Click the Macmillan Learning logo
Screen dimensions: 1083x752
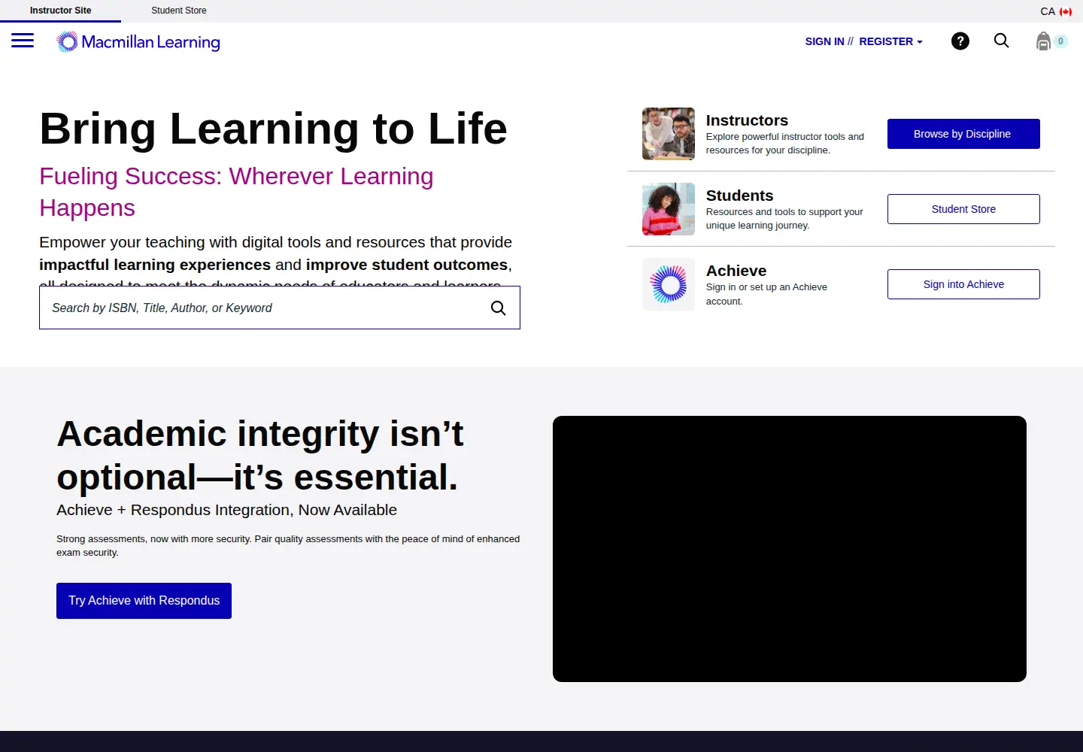pyautogui.click(x=138, y=42)
